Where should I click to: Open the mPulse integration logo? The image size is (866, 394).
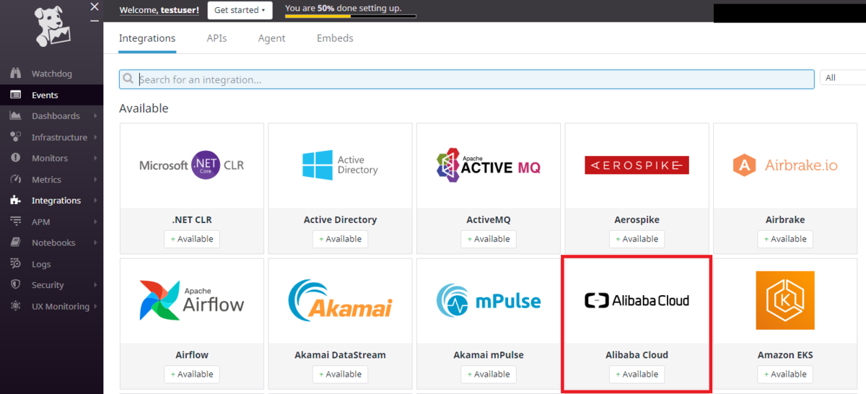click(489, 300)
